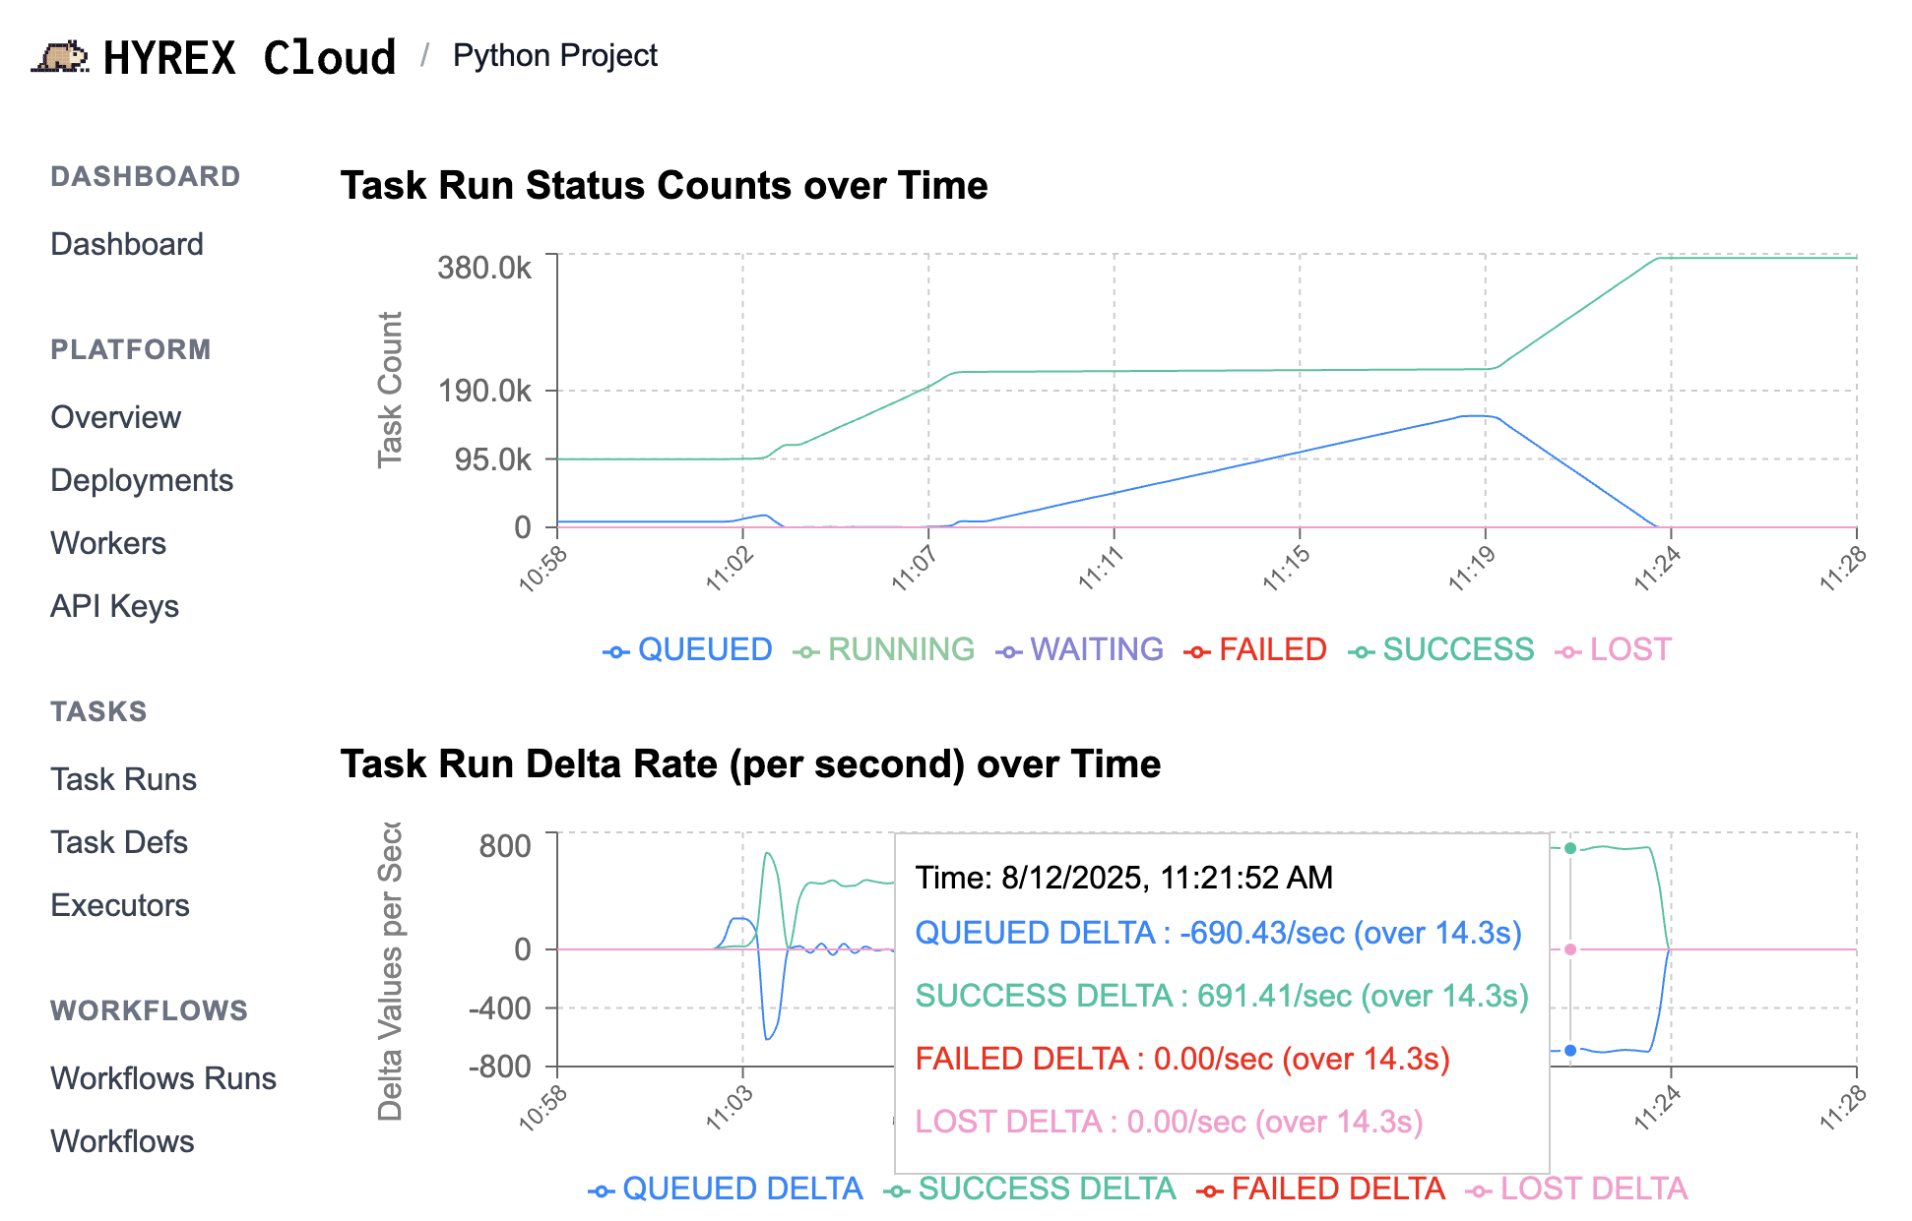Toggle the SUCCESS legend marker icon
1912x1221 pixels.
(1361, 651)
